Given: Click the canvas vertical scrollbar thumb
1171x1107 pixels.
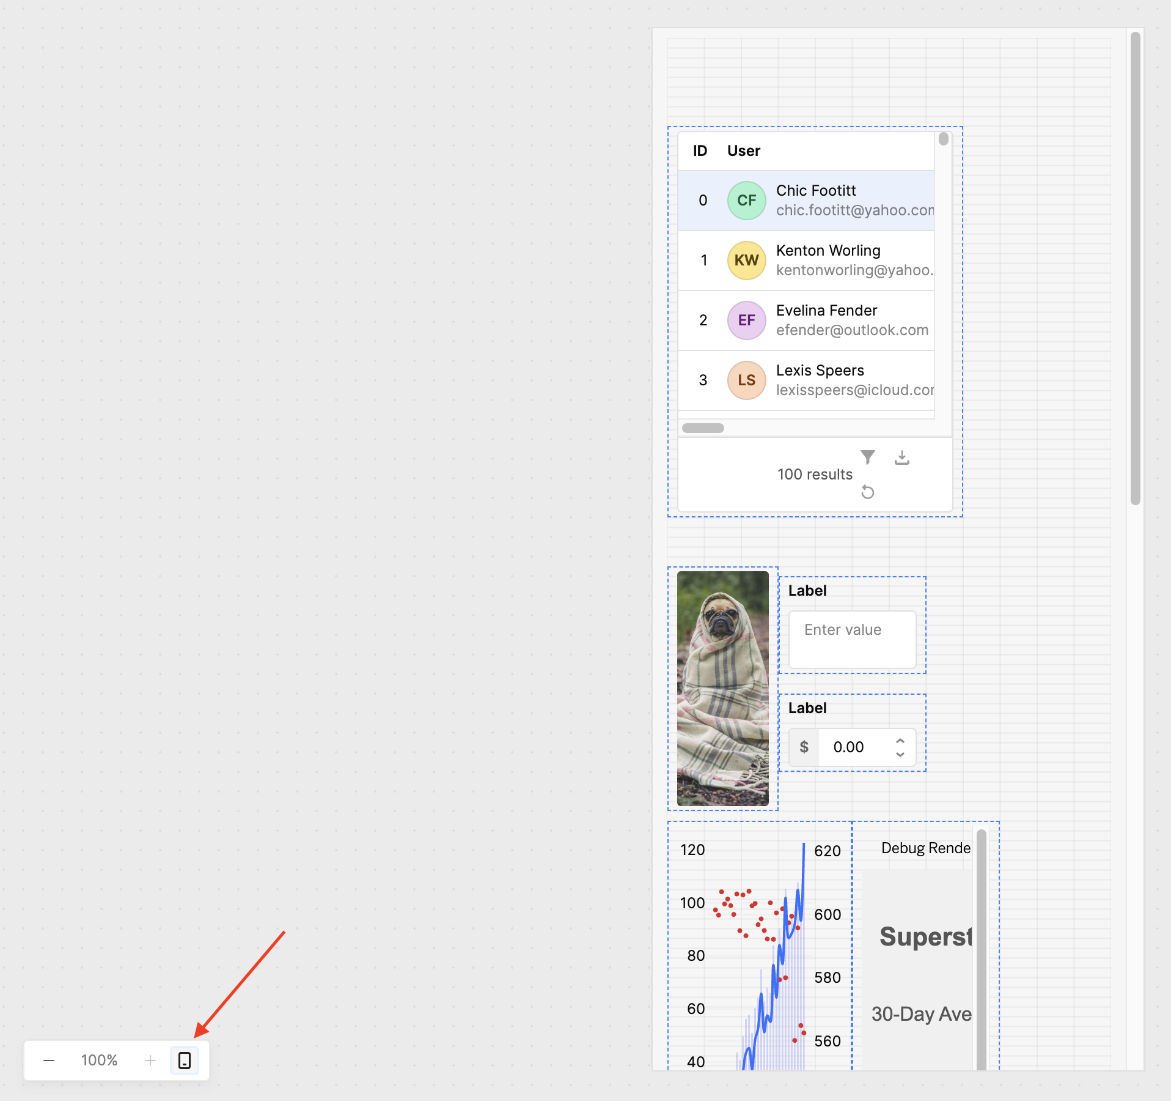Looking at the screenshot, I should tap(1135, 268).
